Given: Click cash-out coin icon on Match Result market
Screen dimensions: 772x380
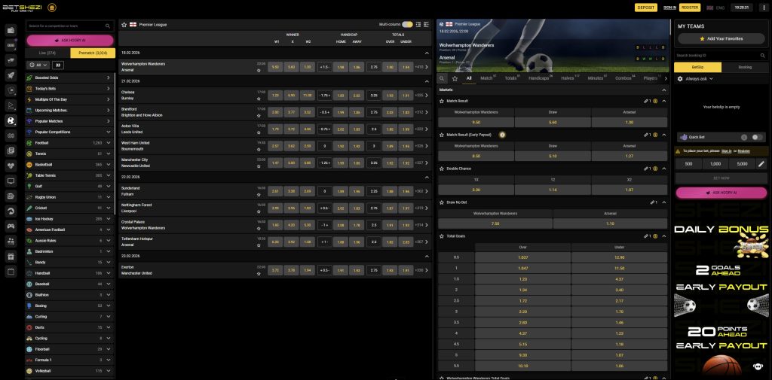Looking at the screenshot, I should [x=655, y=101].
